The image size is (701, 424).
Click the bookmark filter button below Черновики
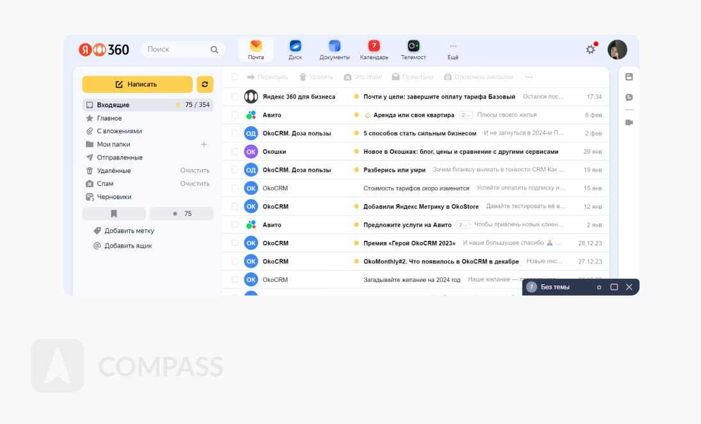click(114, 214)
